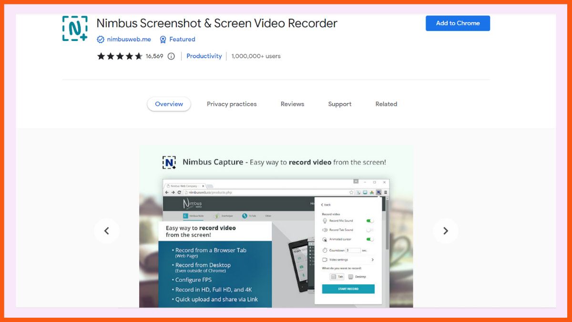Open the nimbusweb.me publisher link
This screenshot has width=572, height=322.
(129, 40)
